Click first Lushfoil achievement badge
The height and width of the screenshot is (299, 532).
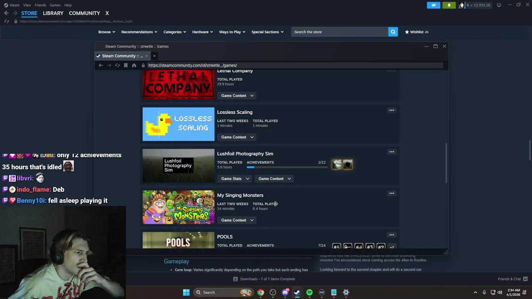point(337,165)
